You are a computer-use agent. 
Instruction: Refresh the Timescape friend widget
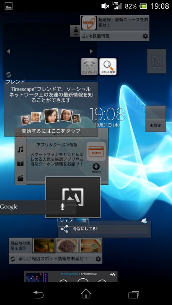point(9,74)
